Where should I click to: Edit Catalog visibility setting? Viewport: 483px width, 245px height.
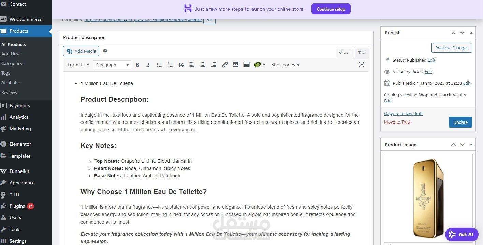(x=388, y=101)
